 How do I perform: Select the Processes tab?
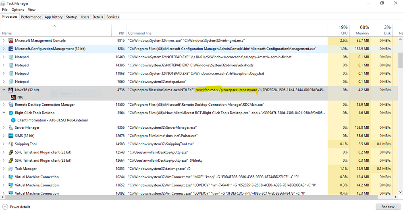coord(10,16)
